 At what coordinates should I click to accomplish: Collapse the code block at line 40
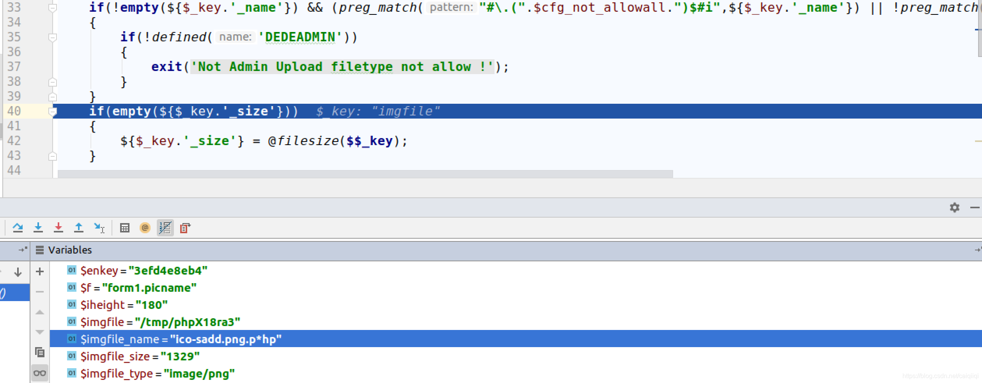pyautogui.click(x=52, y=112)
